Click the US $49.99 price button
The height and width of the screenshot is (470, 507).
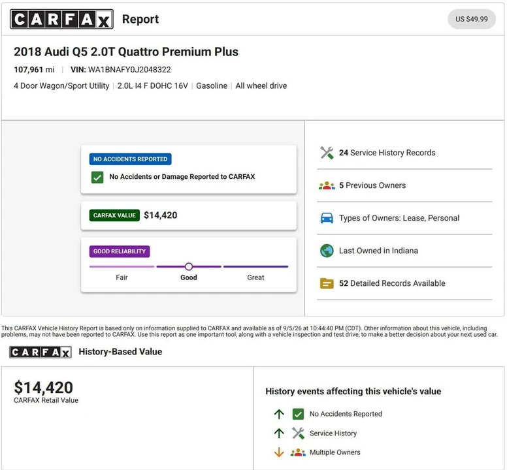pyautogui.click(x=472, y=19)
